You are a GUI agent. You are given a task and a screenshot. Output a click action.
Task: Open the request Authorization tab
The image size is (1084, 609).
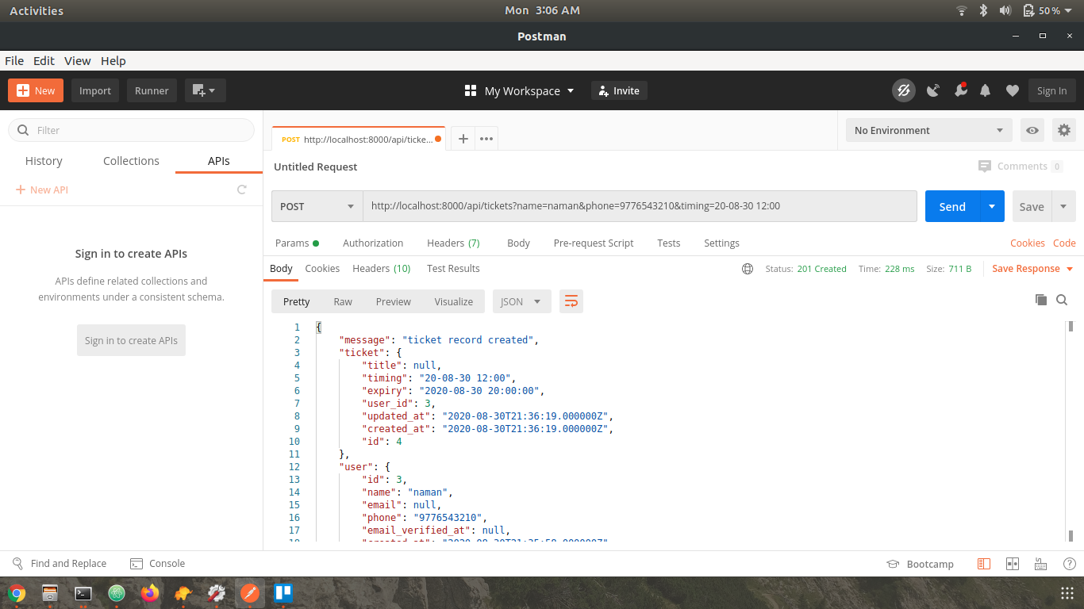[x=373, y=243]
